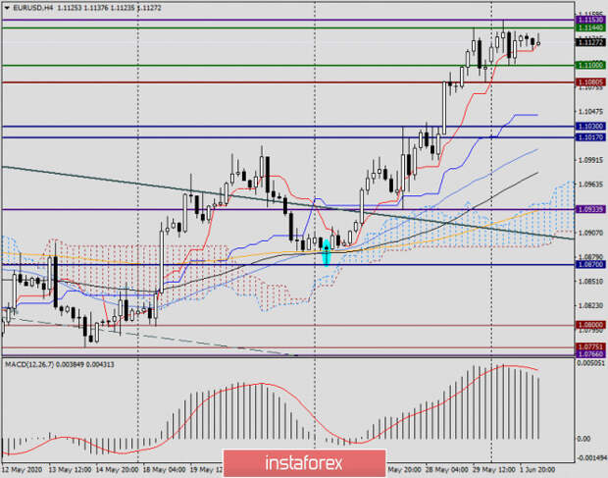Click the dropdown triangle beside EURUSD,H4 title
608x478 pixels.
(x=7, y=8)
